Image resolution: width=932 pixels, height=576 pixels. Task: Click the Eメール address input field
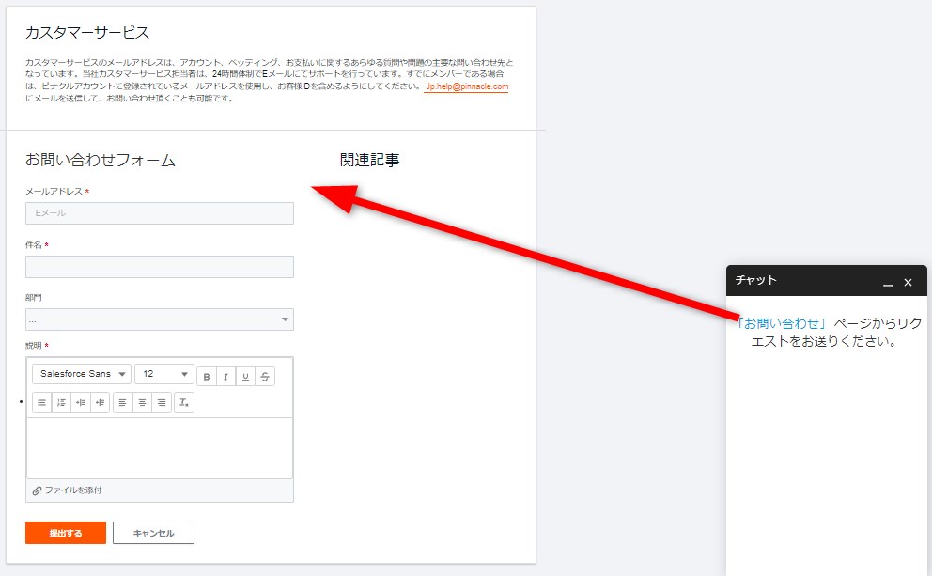pos(160,213)
